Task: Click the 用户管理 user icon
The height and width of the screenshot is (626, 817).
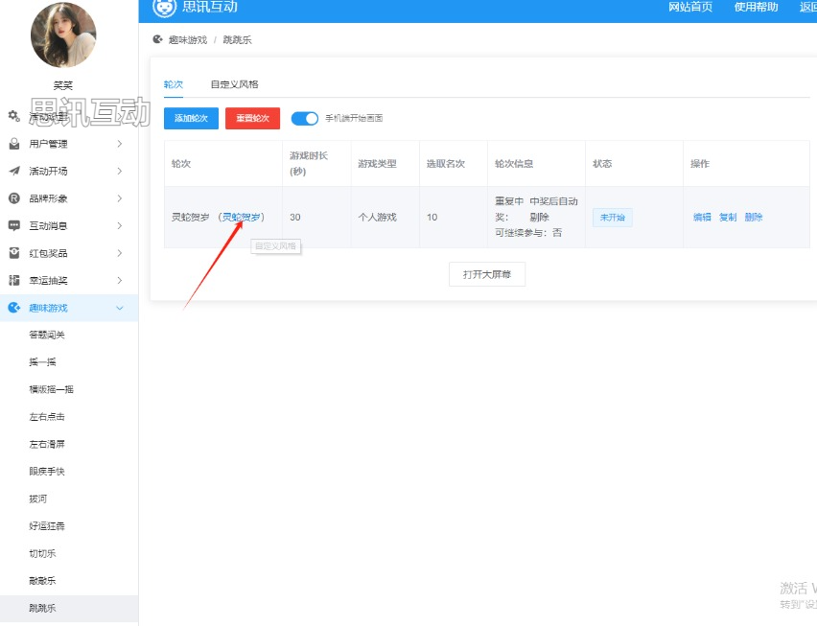Action: click(x=14, y=144)
